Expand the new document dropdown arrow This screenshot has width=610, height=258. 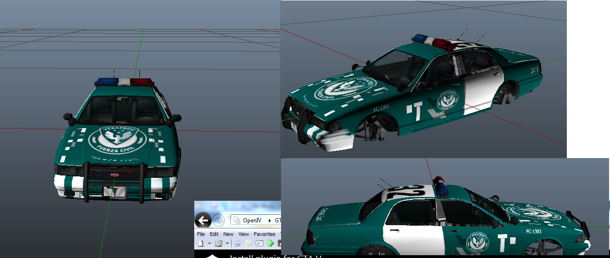209,243
